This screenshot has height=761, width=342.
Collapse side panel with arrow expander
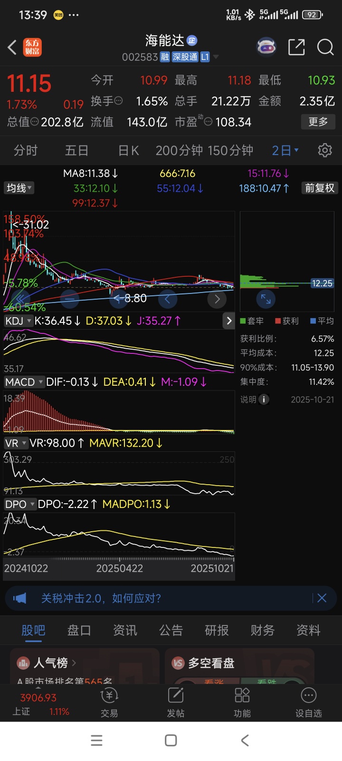[x=228, y=321]
